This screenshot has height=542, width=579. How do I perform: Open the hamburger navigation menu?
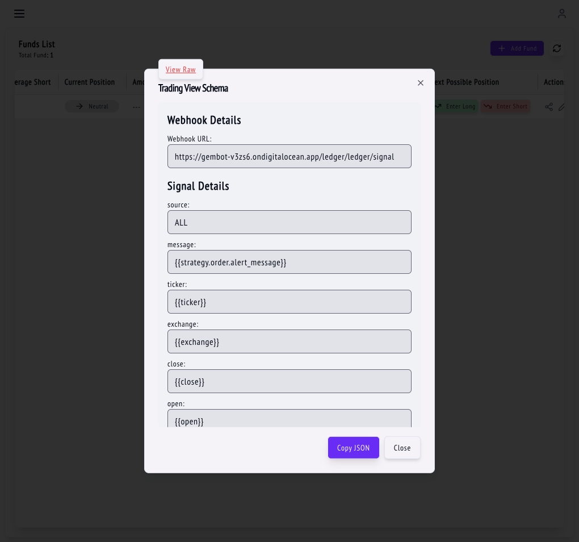[19, 14]
